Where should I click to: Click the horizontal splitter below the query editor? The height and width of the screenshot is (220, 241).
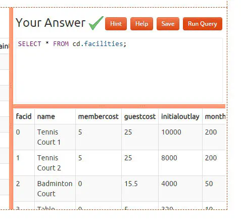pyautogui.click(x=119, y=106)
